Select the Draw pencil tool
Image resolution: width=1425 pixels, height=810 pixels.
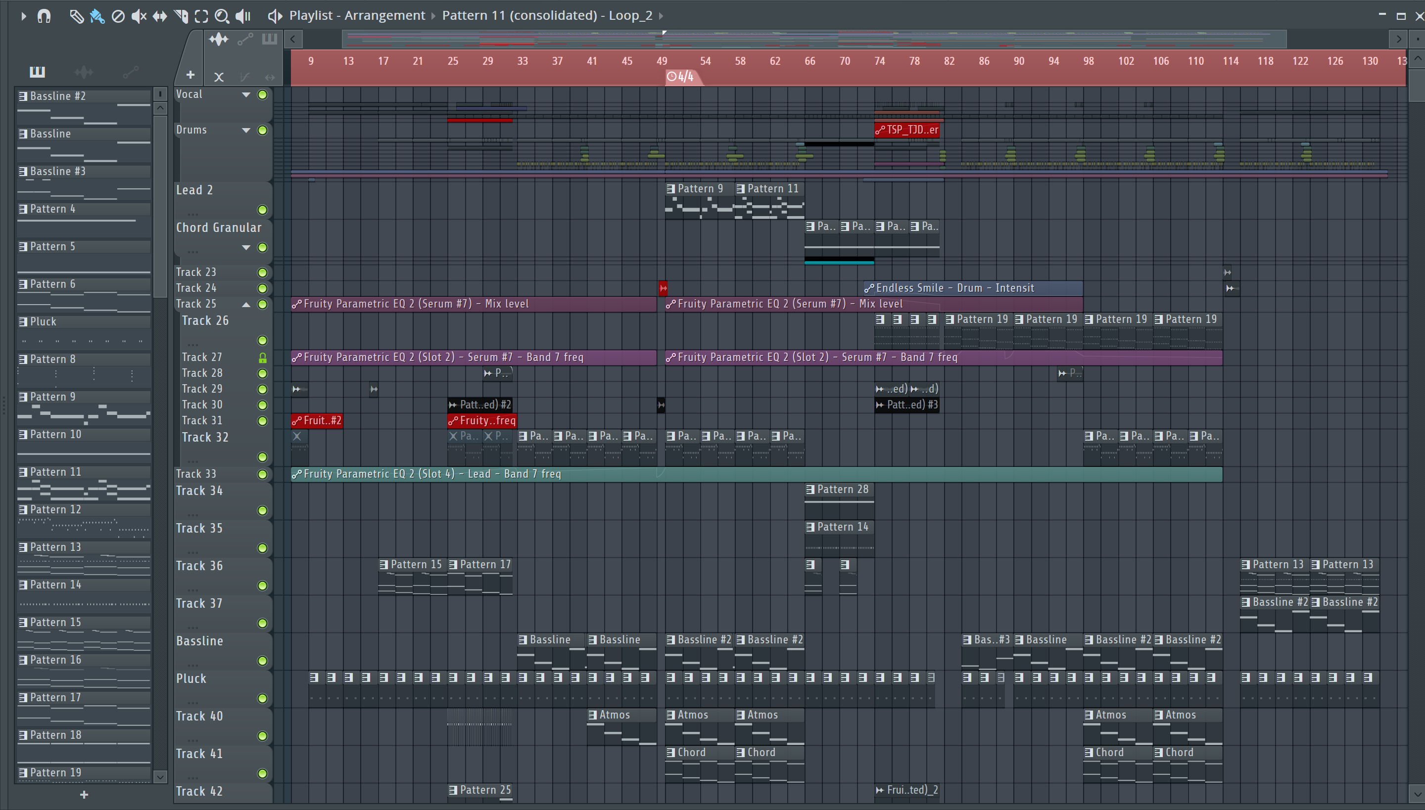(76, 16)
